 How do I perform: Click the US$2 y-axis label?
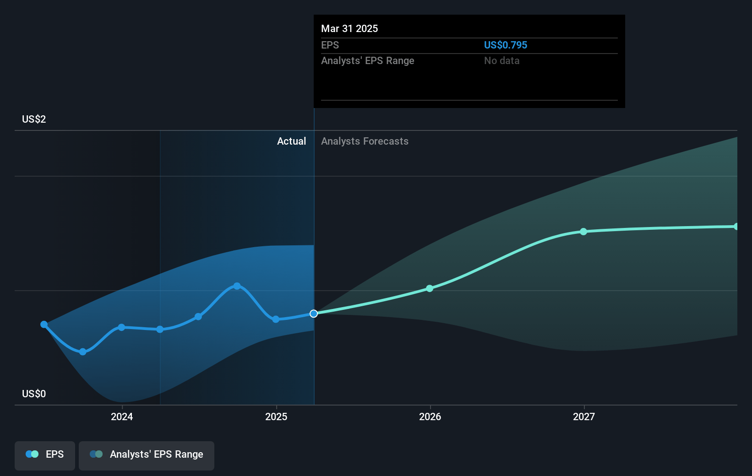coord(34,119)
